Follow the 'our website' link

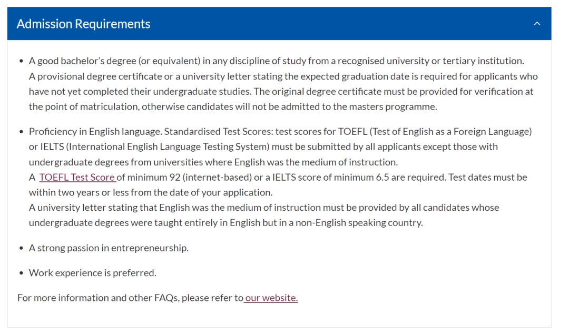pos(271,298)
